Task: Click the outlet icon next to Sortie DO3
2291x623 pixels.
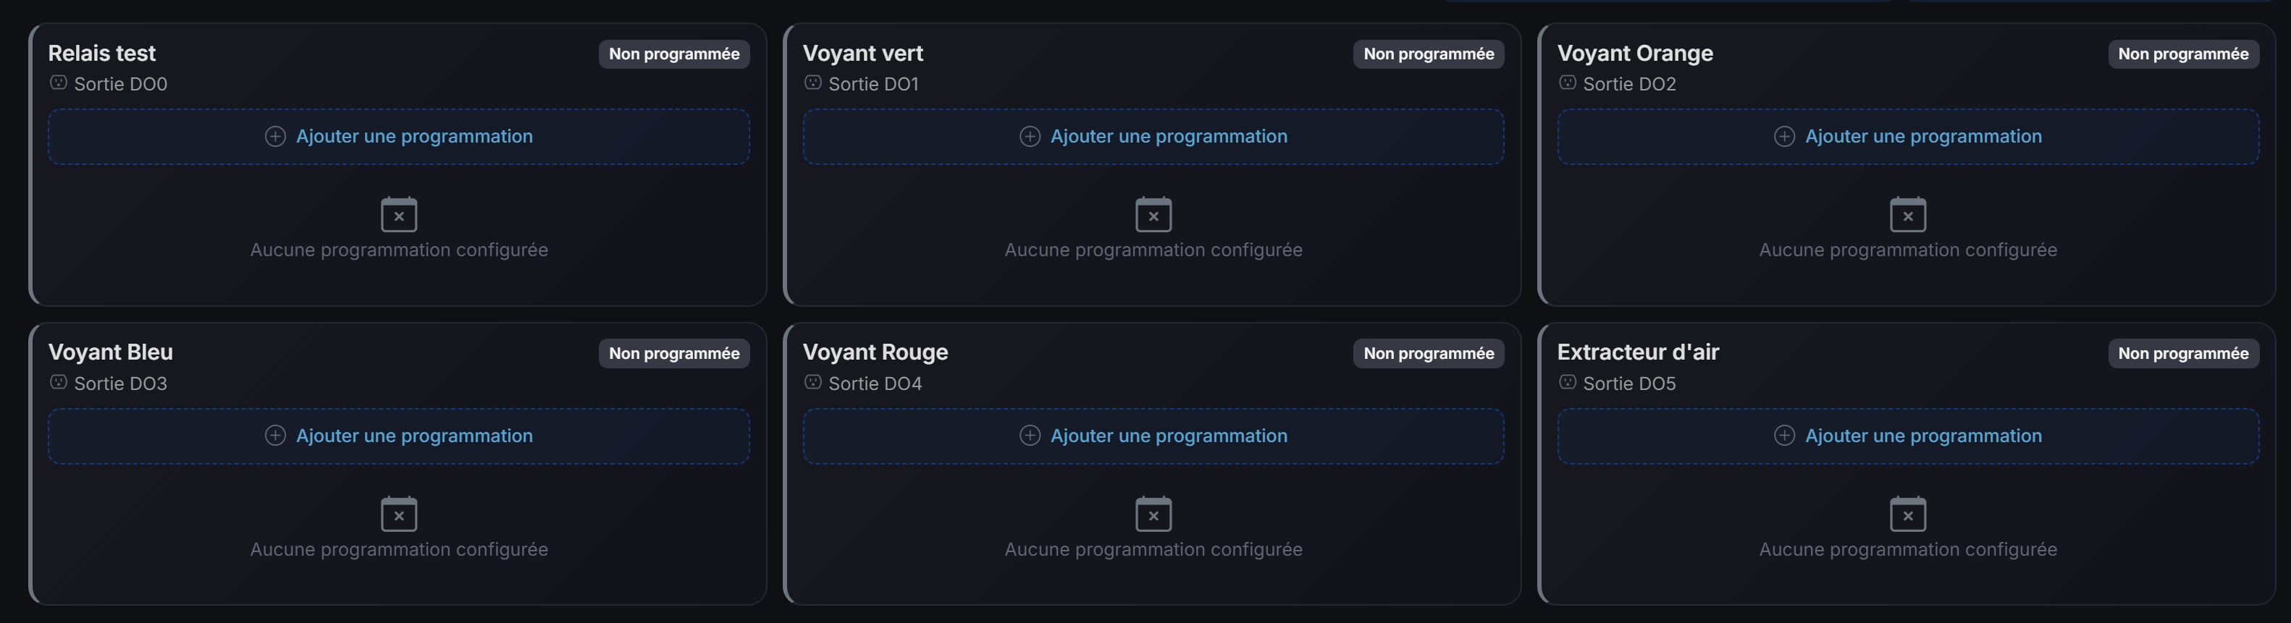Action: tap(58, 382)
